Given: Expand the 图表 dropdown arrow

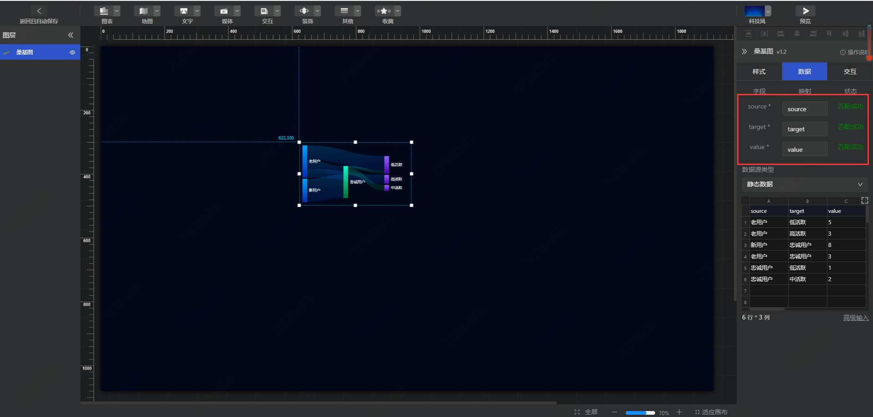Looking at the screenshot, I should coord(117,11).
